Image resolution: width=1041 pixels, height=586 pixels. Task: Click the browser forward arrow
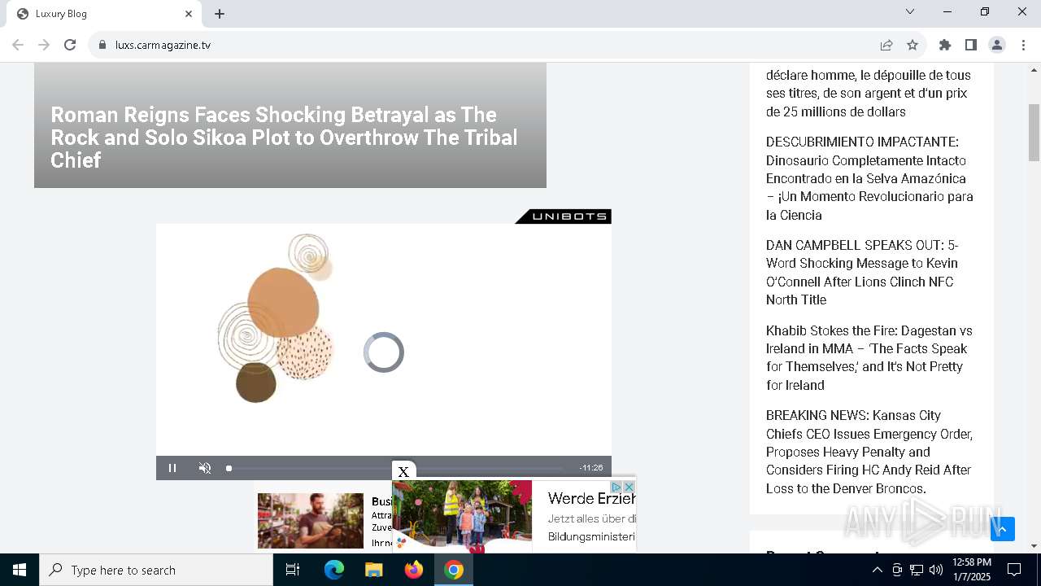click(44, 45)
